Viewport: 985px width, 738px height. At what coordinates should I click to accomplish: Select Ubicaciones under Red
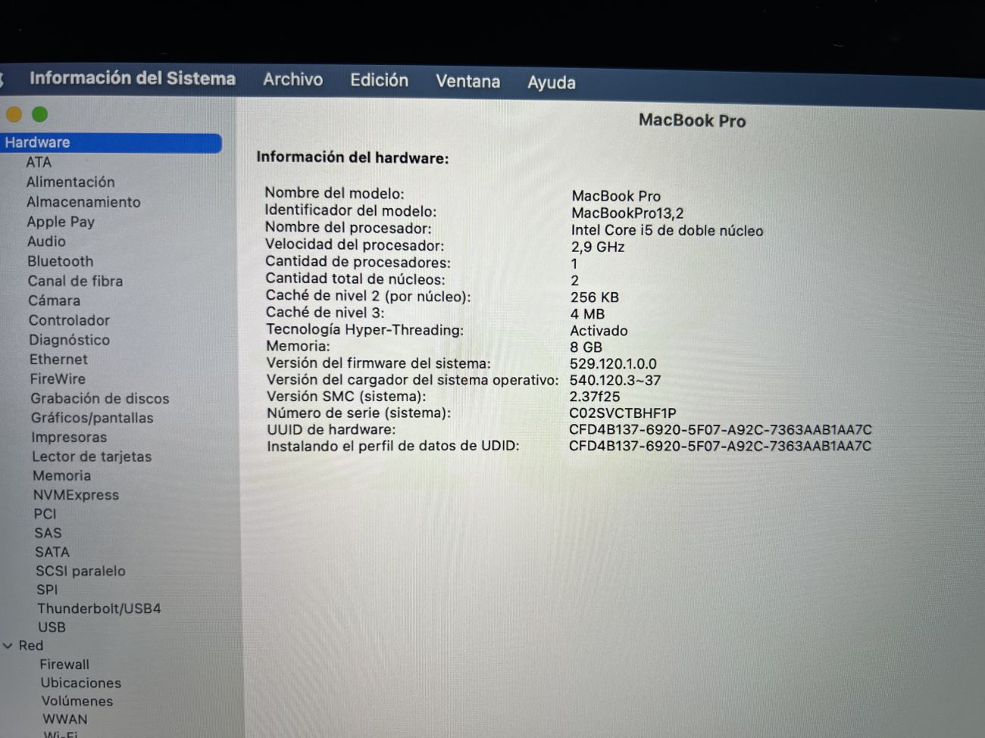[80, 683]
